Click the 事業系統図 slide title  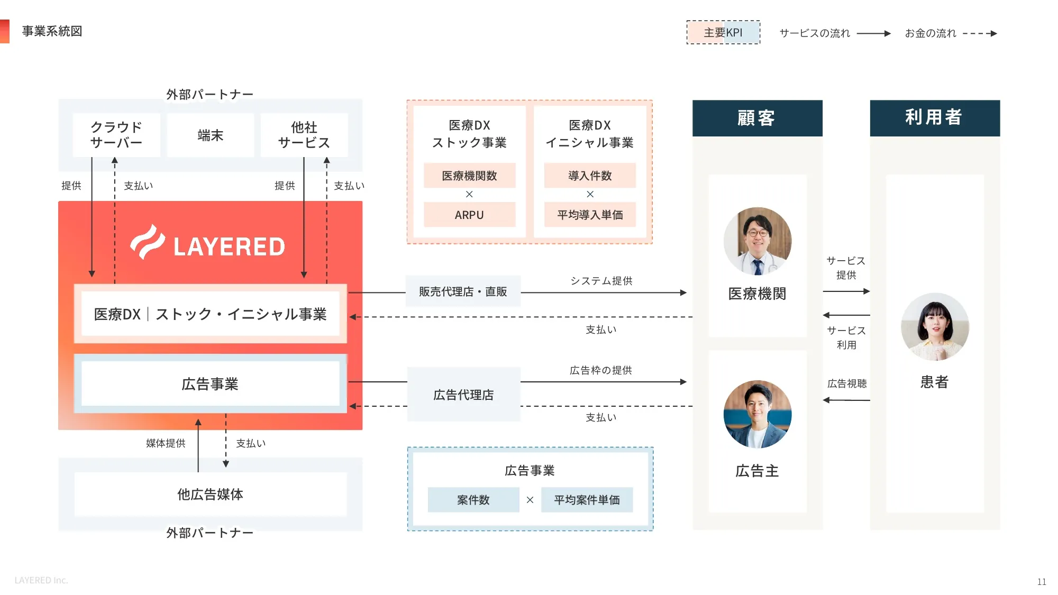(x=52, y=31)
